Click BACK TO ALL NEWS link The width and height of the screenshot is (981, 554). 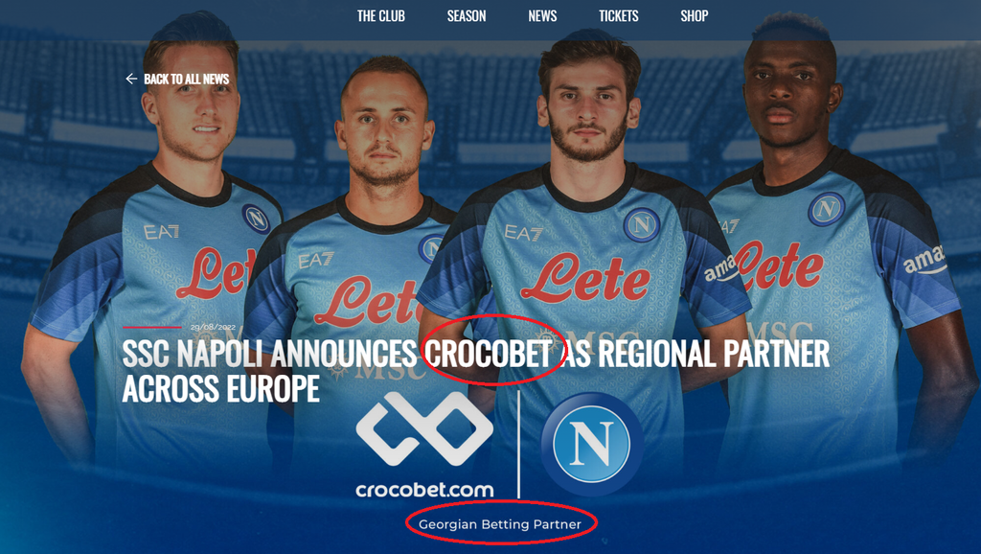187,79
